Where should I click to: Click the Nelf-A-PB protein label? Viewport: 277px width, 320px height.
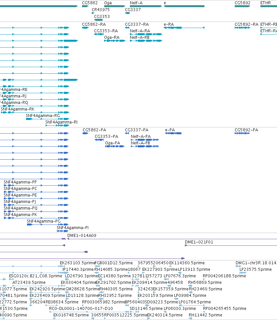[x=140, y=143]
